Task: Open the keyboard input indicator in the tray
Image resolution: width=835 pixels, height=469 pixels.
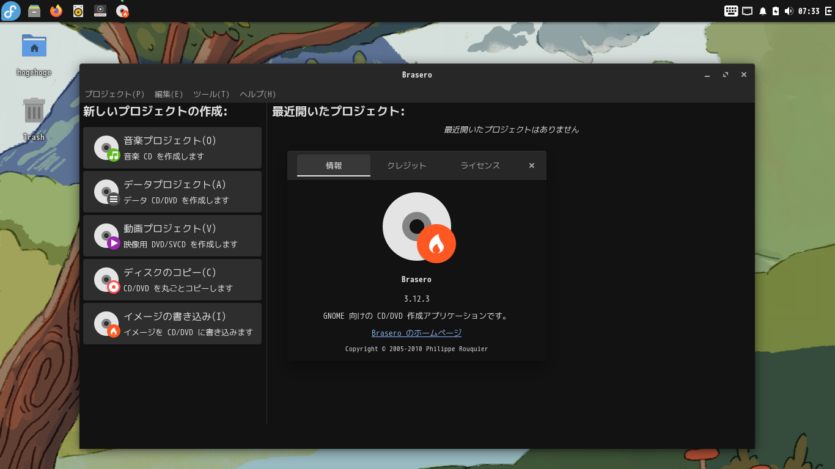Action: [731, 11]
